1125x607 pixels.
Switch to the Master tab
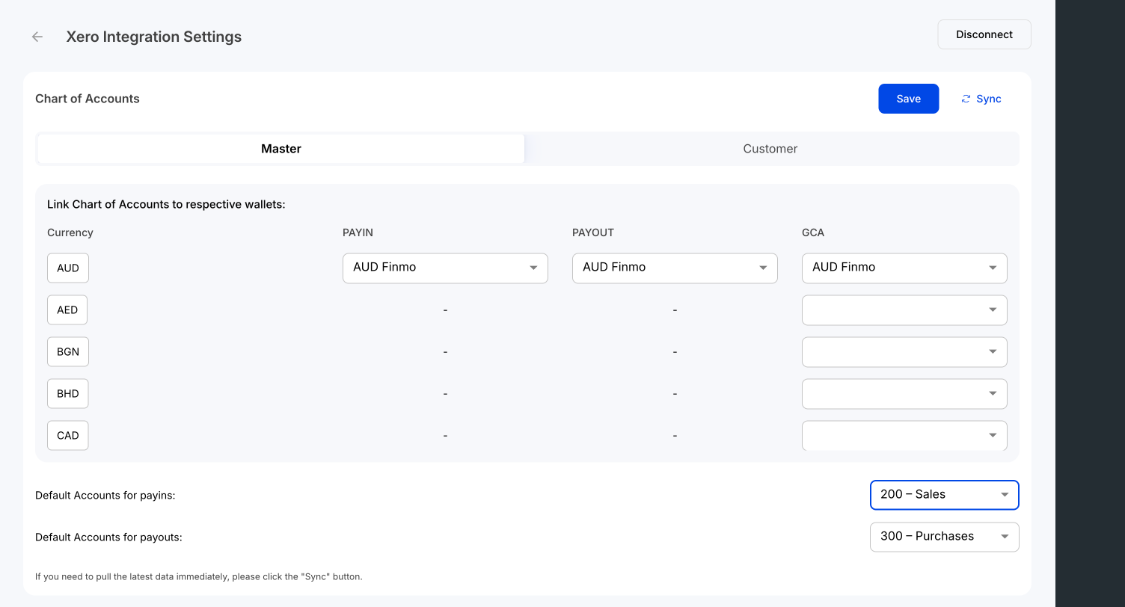(x=281, y=149)
